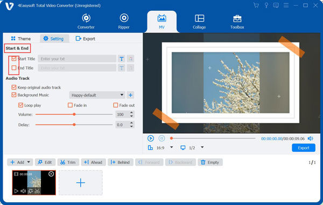Switch to the Export tab

coord(85,39)
